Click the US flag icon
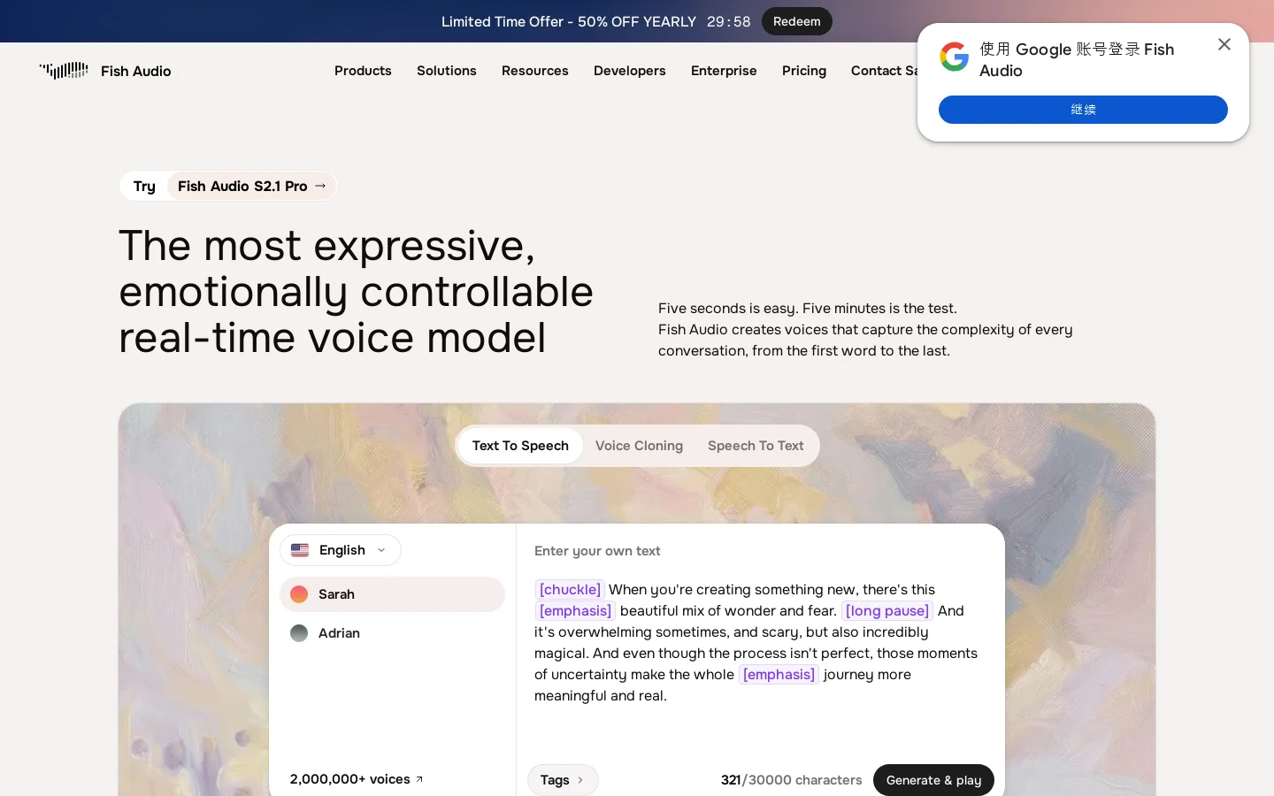 (300, 550)
